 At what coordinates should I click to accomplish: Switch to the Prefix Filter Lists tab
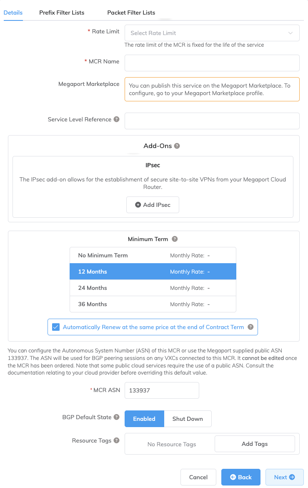tap(62, 13)
